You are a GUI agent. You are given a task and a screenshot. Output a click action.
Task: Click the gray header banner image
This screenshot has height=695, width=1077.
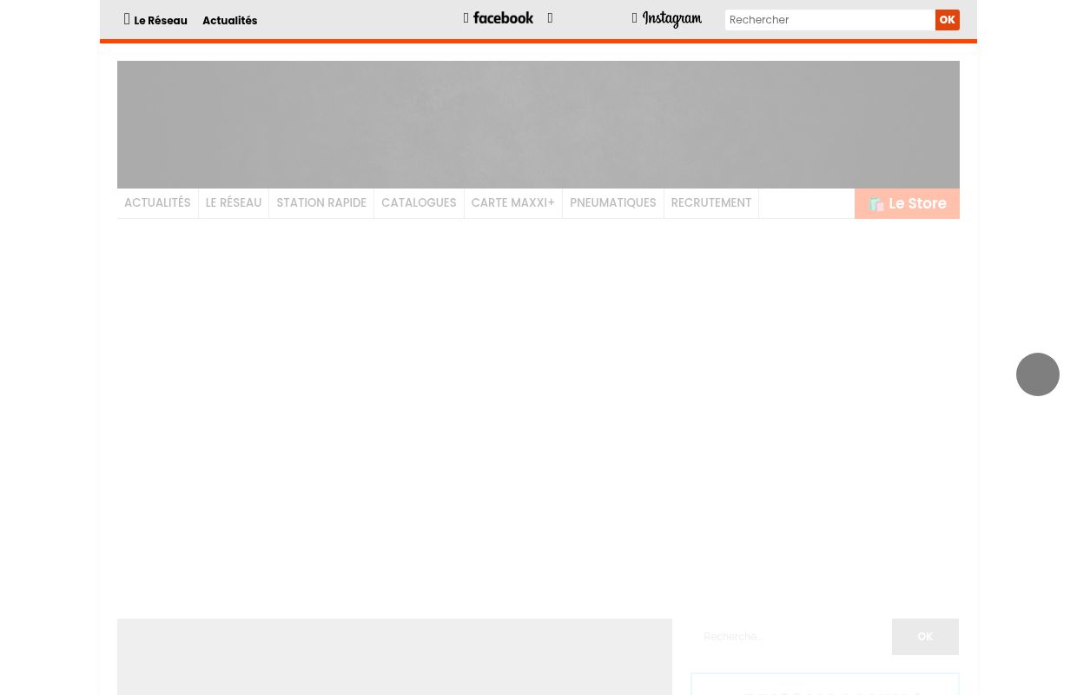[x=538, y=124]
